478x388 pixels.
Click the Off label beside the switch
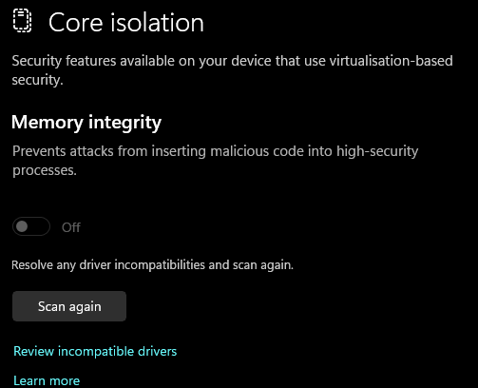coord(71,227)
